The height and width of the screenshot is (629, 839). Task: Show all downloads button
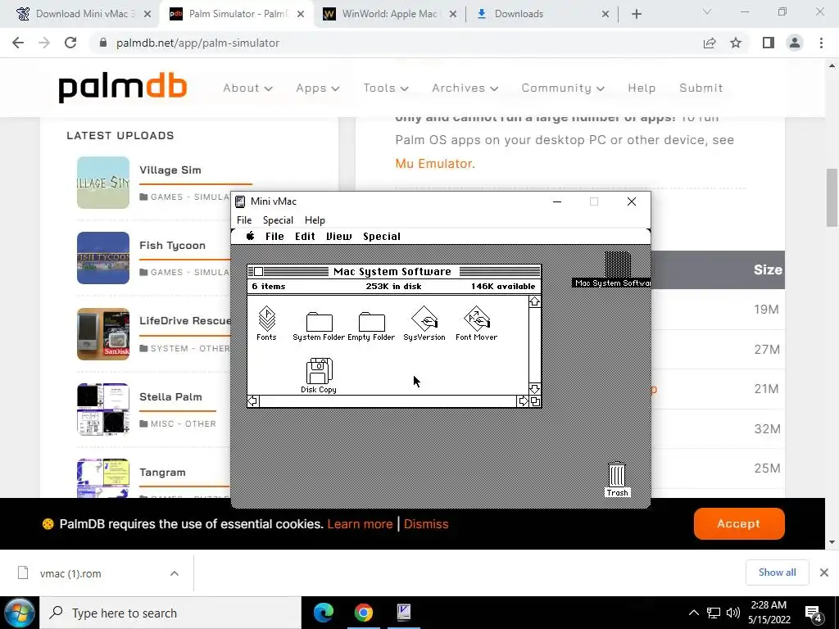[777, 572]
